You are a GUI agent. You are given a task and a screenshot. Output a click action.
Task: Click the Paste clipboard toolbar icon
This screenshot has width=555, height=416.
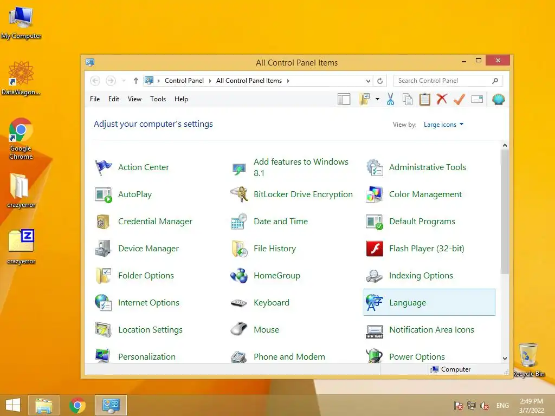tap(425, 100)
